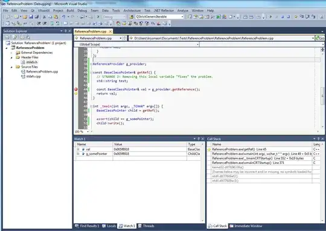Click the Continue debugging play icon

[x=270, y=17]
